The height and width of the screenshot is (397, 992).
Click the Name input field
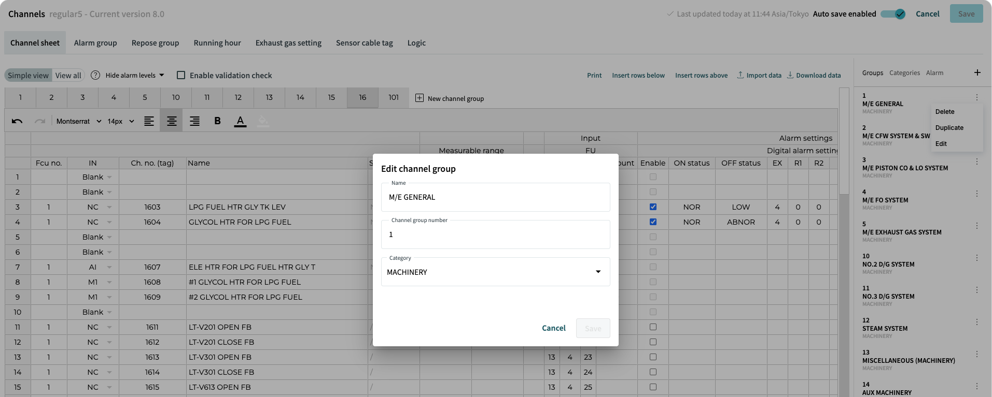(495, 197)
